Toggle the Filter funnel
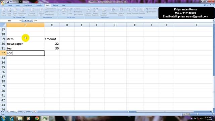This screenshot has width=215, height=121. coord(70,11)
